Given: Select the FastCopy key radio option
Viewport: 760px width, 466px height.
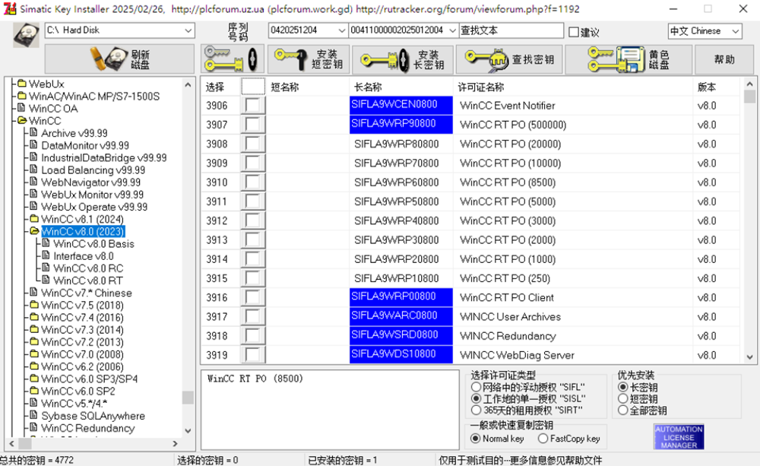Looking at the screenshot, I should 543,439.
